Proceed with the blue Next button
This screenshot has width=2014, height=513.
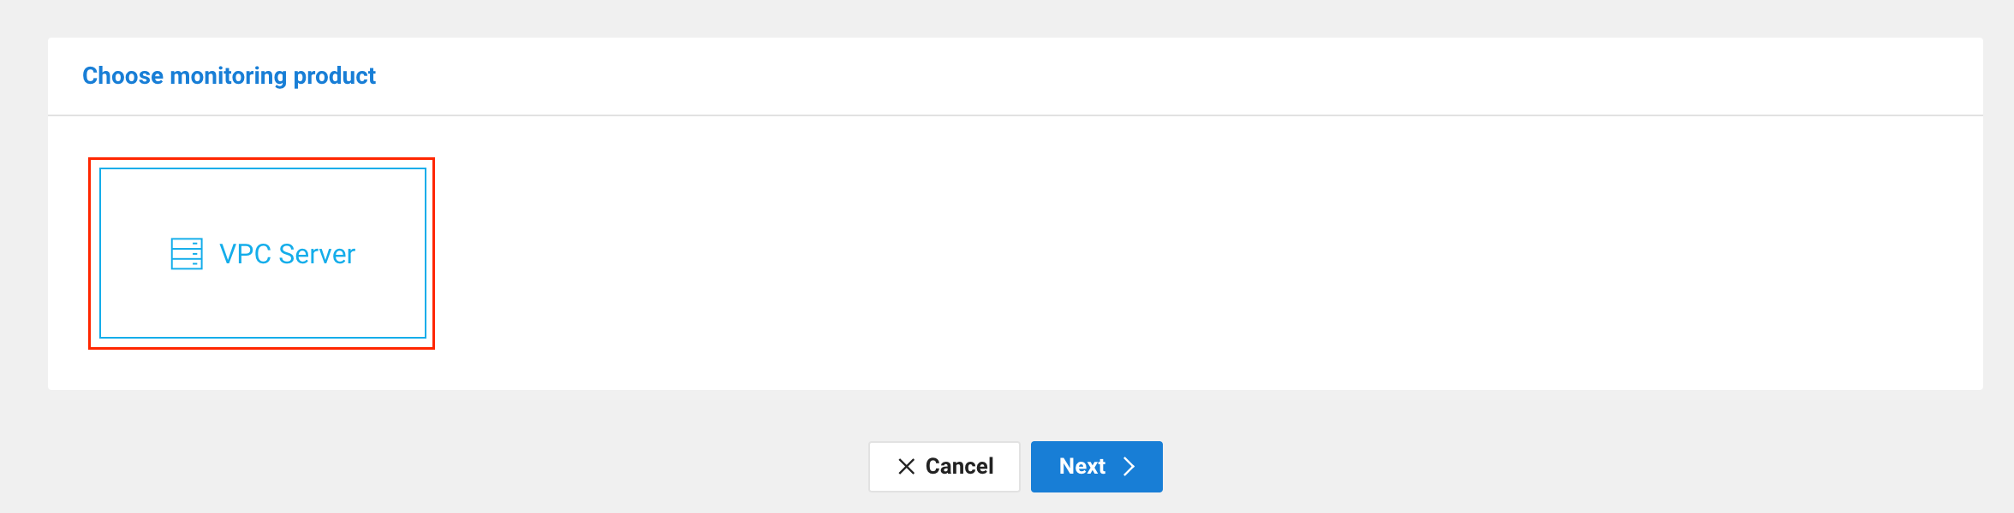pos(1096,467)
